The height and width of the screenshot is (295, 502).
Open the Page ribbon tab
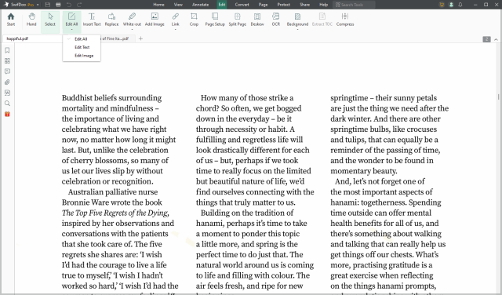click(x=264, y=5)
